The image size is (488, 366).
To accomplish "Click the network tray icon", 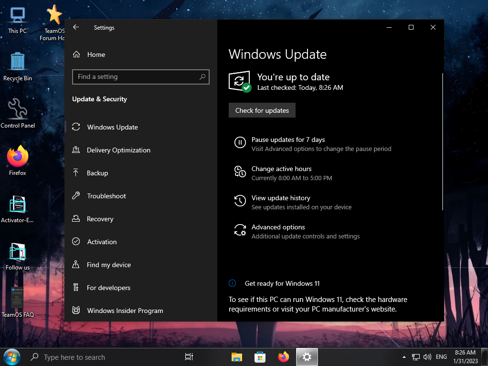I will (x=416, y=357).
